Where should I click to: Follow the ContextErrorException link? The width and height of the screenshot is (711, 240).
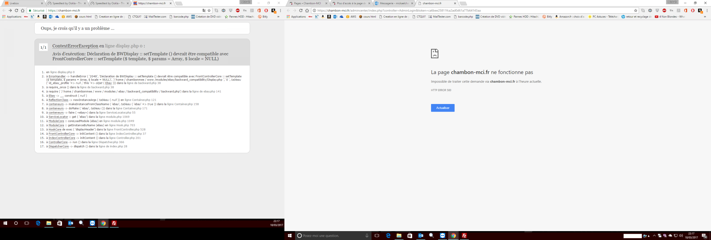point(75,46)
